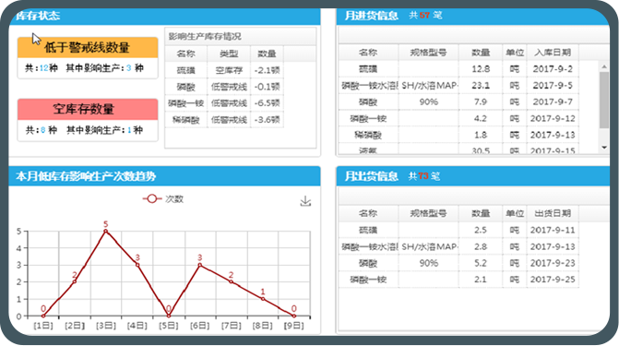Click the 12 low-stock count link
Viewport: 619px width, 346px height.
[x=43, y=68]
